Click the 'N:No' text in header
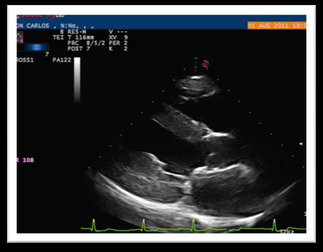 pos(69,26)
